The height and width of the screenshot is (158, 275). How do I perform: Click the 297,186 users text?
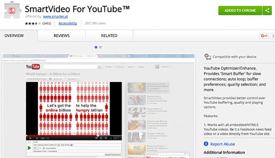click(x=95, y=23)
